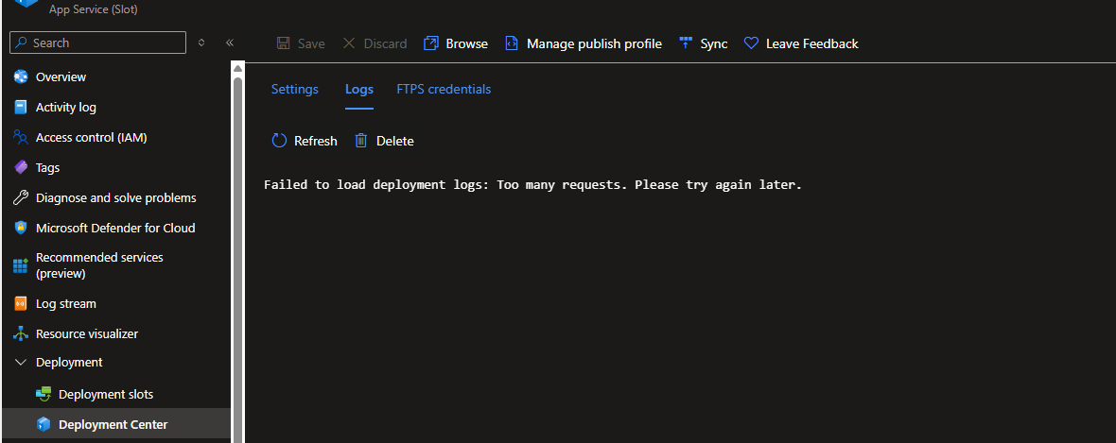
Task: Click the Resource visualizer icon
Action: 21,333
